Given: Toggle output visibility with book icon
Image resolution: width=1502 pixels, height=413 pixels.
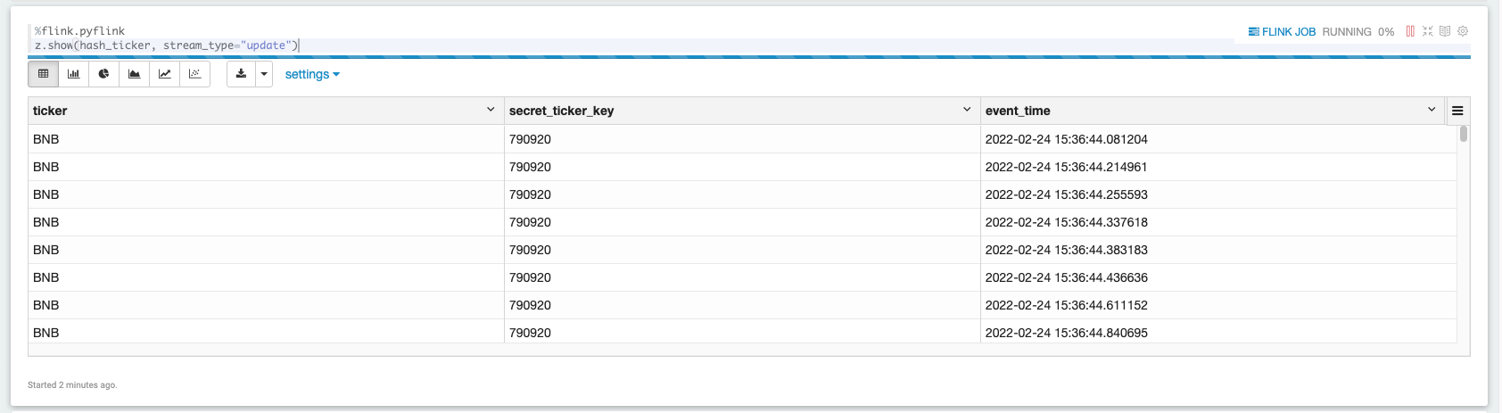Looking at the screenshot, I should click(1445, 31).
